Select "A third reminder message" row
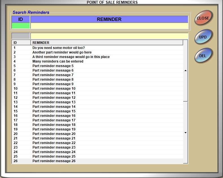Viewport: 223px width, 178px height. [x=71, y=57]
